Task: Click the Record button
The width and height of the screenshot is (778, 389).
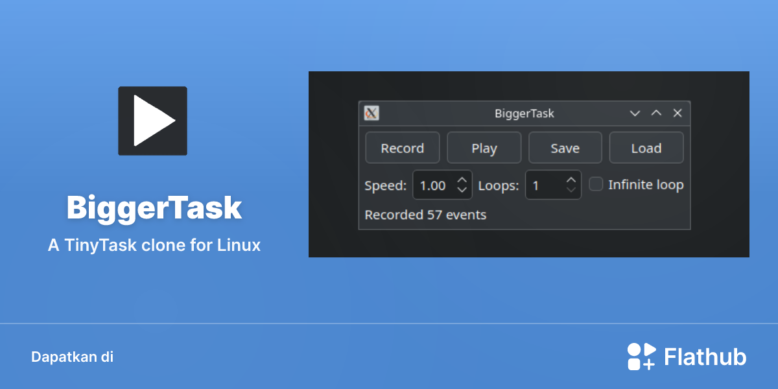Action: point(403,148)
